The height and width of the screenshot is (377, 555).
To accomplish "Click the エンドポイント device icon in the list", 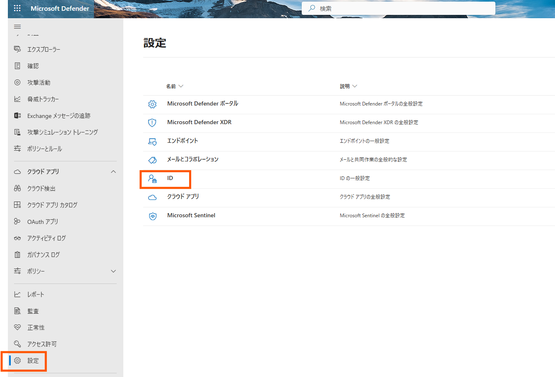I will (153, 142).
